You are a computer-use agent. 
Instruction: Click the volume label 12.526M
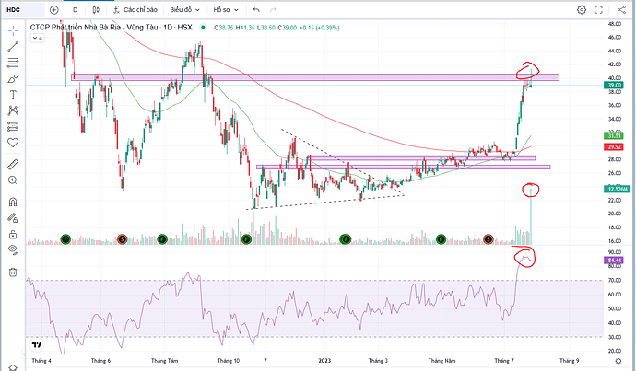[618, 189]
